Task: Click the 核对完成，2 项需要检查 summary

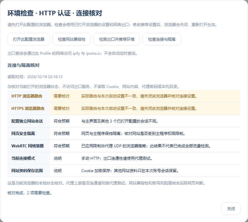Action: pos(30,193)
